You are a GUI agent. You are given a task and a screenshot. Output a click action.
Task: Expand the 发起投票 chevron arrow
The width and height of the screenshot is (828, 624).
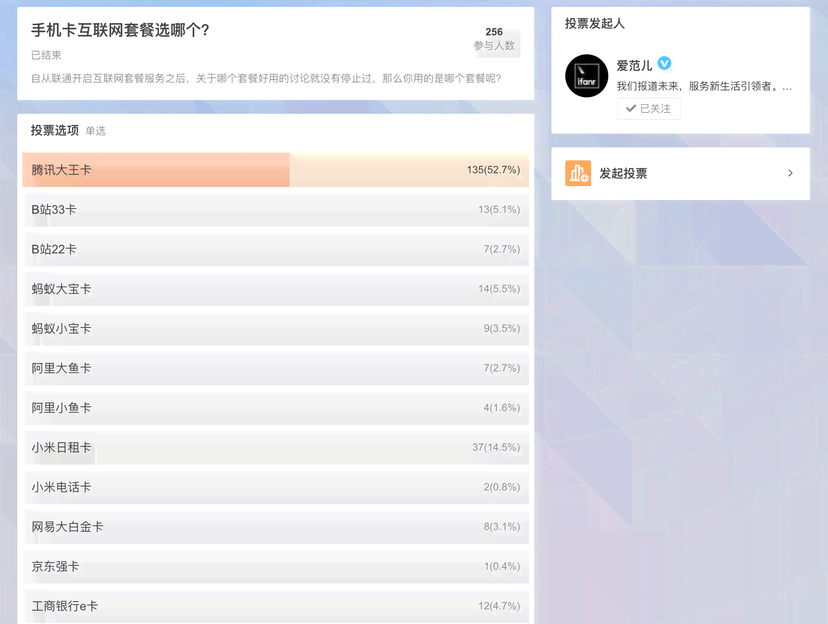coord(790,173)
